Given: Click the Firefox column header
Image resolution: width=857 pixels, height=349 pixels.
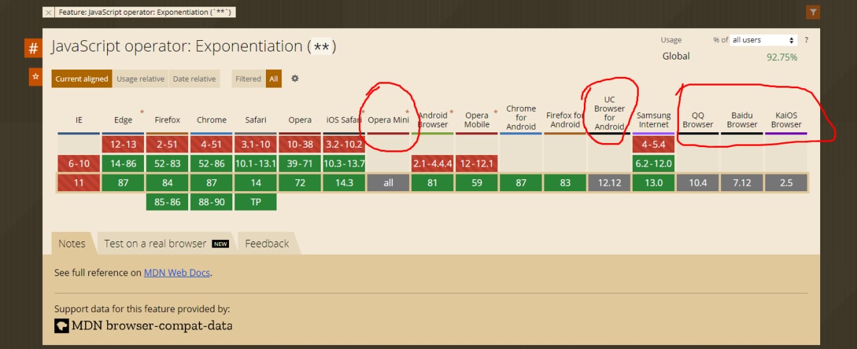Looking at the screenshot, I should click(x=167, y=120).
